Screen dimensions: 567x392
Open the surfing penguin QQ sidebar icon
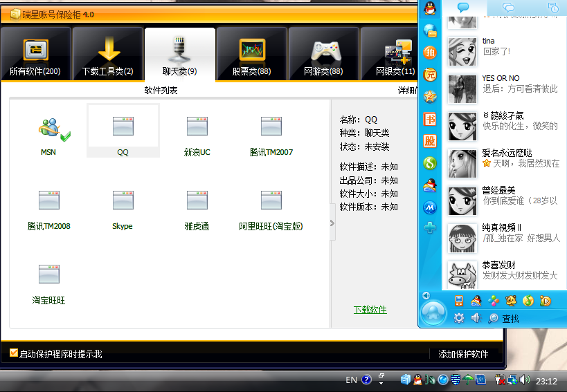[x=430, y=185]
